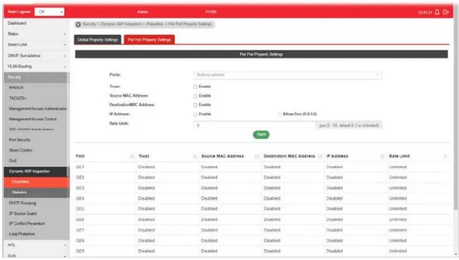Open Statistics under Dynamic ARP Inspection

(35, 192)
